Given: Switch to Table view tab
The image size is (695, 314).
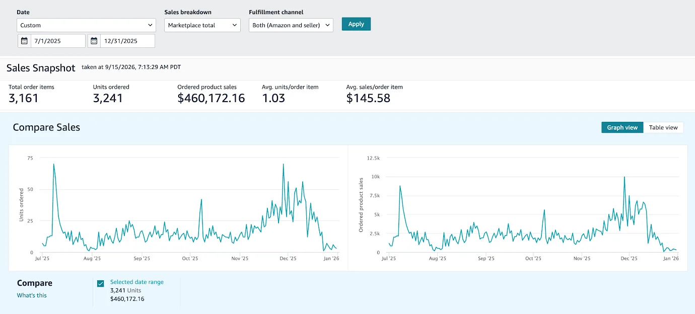Looking at the screenshot, I should pos(663,127).
